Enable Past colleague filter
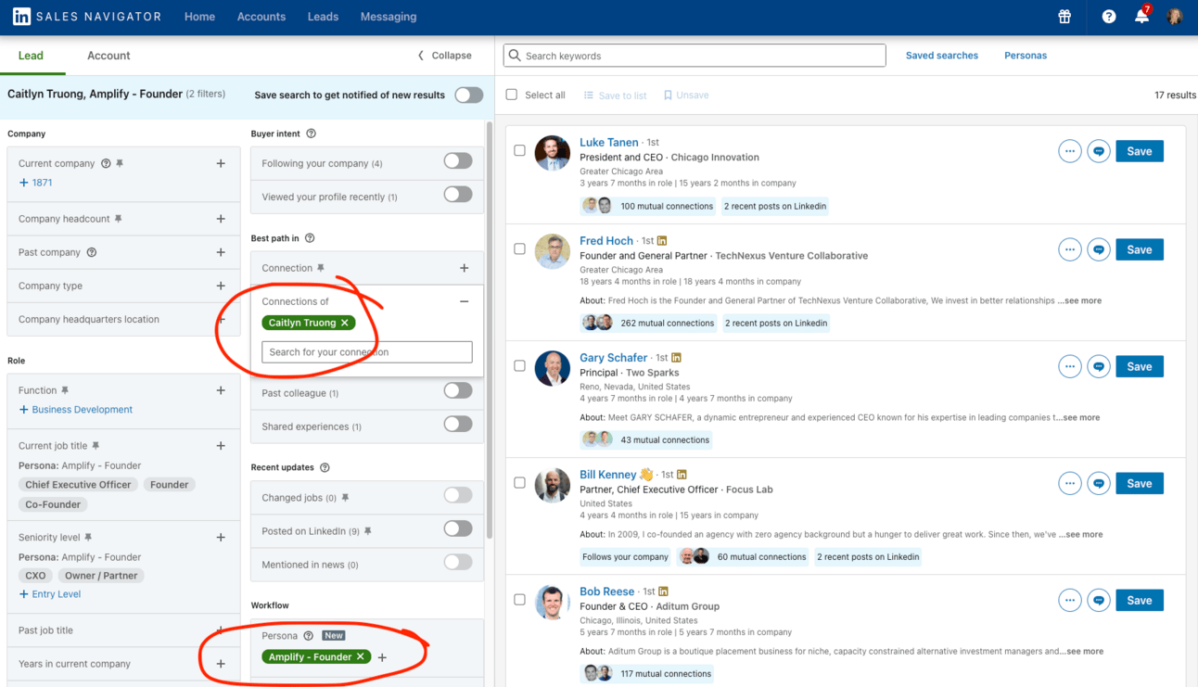The width and height of the screenshot is (1198, 687). point(458,390)
